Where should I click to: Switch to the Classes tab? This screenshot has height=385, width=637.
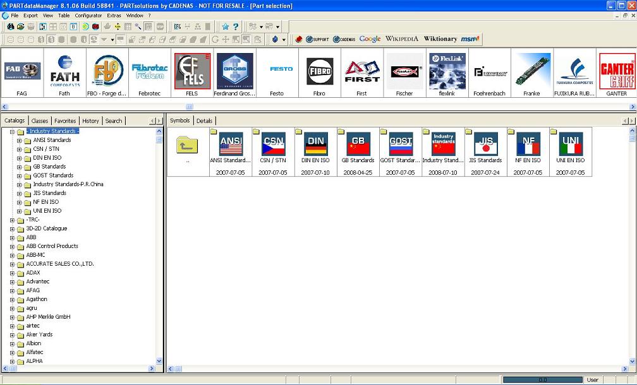tap(40, 121)
